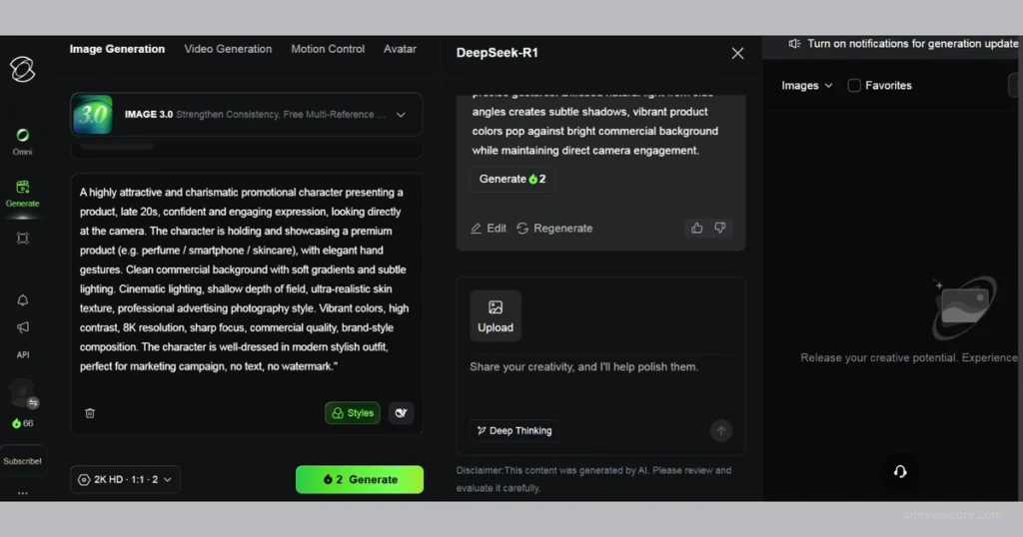Screen dimensions: 1023x537
Task: Click the notification bell sidebar icon
Action: (22, 300)
